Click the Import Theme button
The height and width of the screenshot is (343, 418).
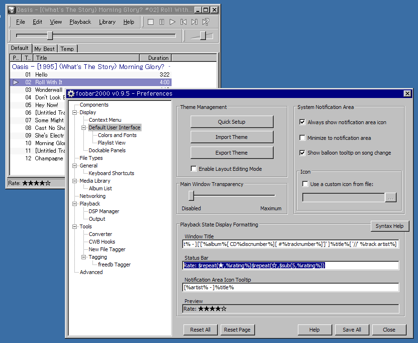point(232,137)
